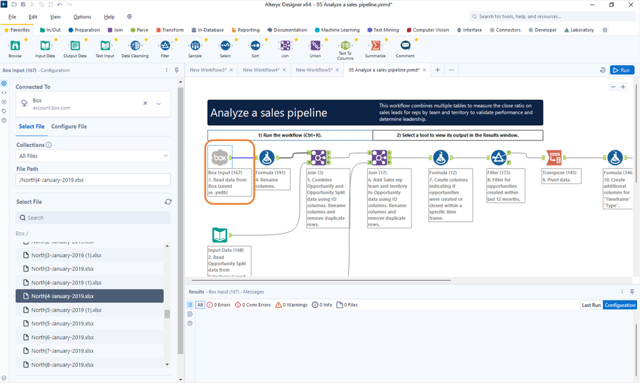Pick the Text To Columns tool
Image resolution: width=640 pixels, height=383 pixels.
(x=346, y=44)
